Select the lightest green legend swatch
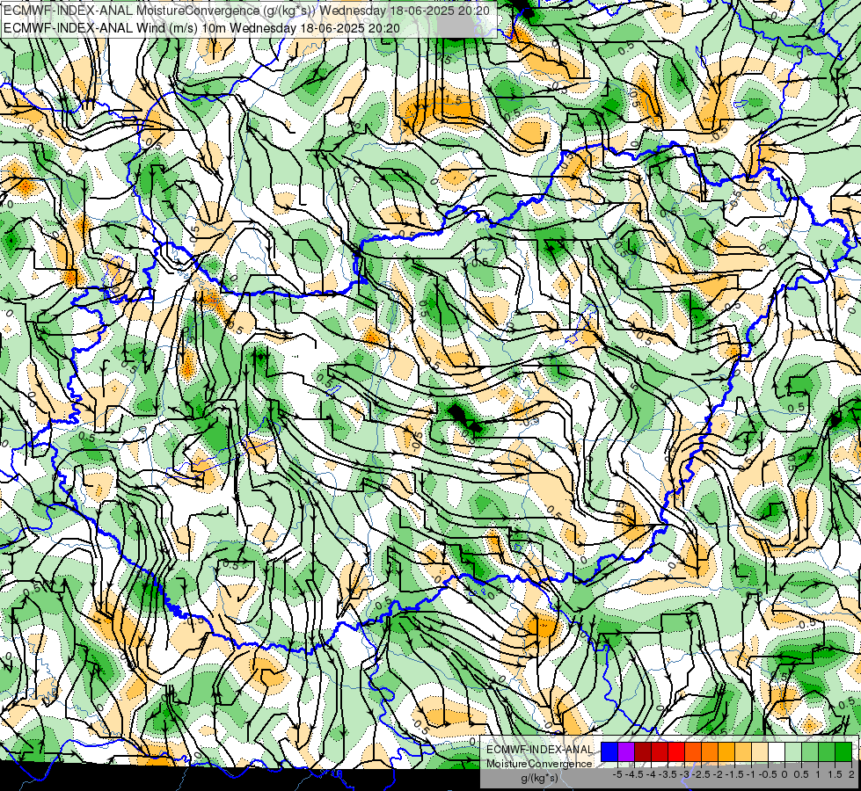861x791 pixels. pyautogui.click(x=793, y=752)
